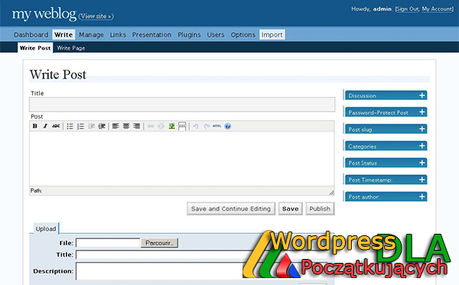
Task: Click the Sign Out link
Action: [407, 9]
